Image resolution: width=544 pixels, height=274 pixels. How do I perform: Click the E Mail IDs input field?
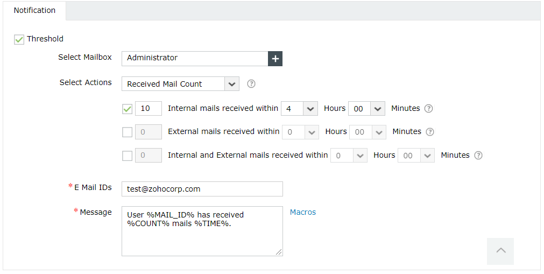[x=202, y=189]
